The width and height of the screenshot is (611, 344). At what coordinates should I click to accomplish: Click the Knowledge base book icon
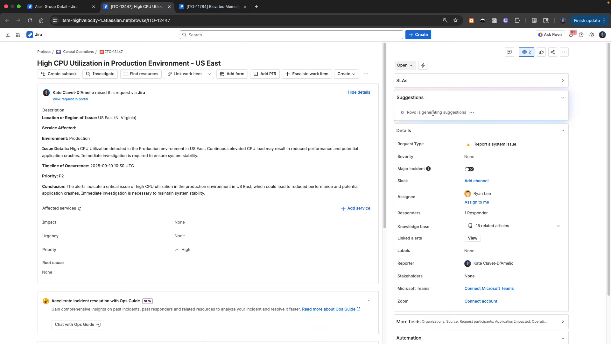(470, 226)
